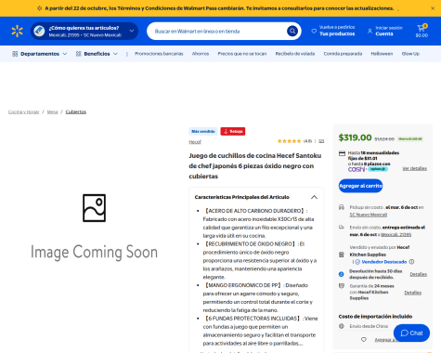This screenshot has height=353, width=441.
Task: Click the Más vendido badge
Action: point(203,131)
